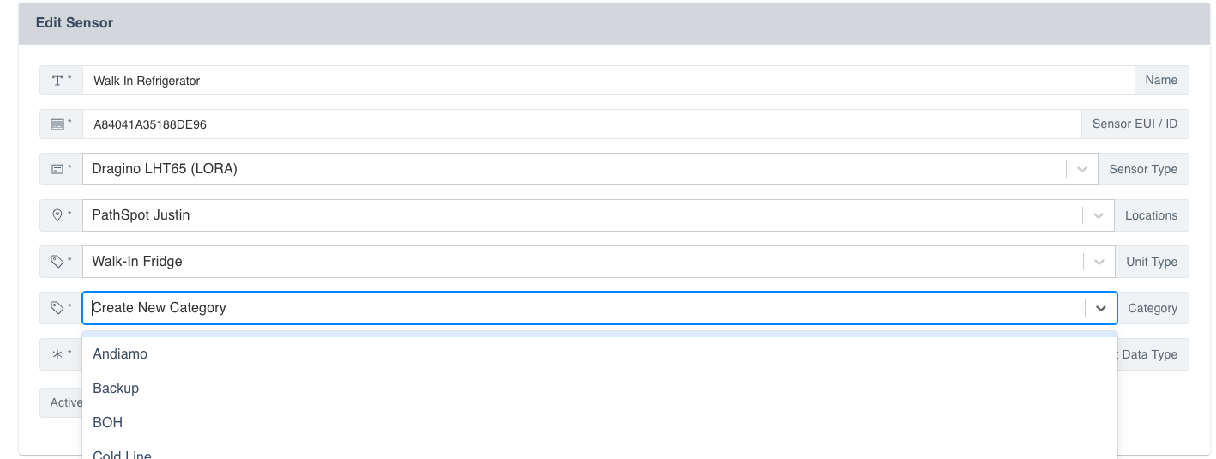Select Cold Line category option
Viewport: 1216px width, 459px height.
[122, 454]
